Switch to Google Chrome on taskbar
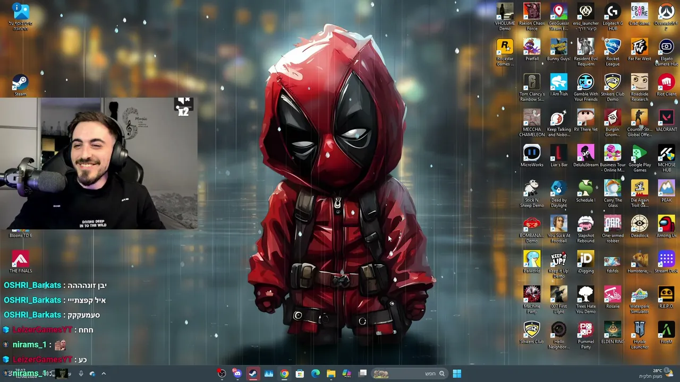This screenshot has height=382, width=680. tap(284, 374)
